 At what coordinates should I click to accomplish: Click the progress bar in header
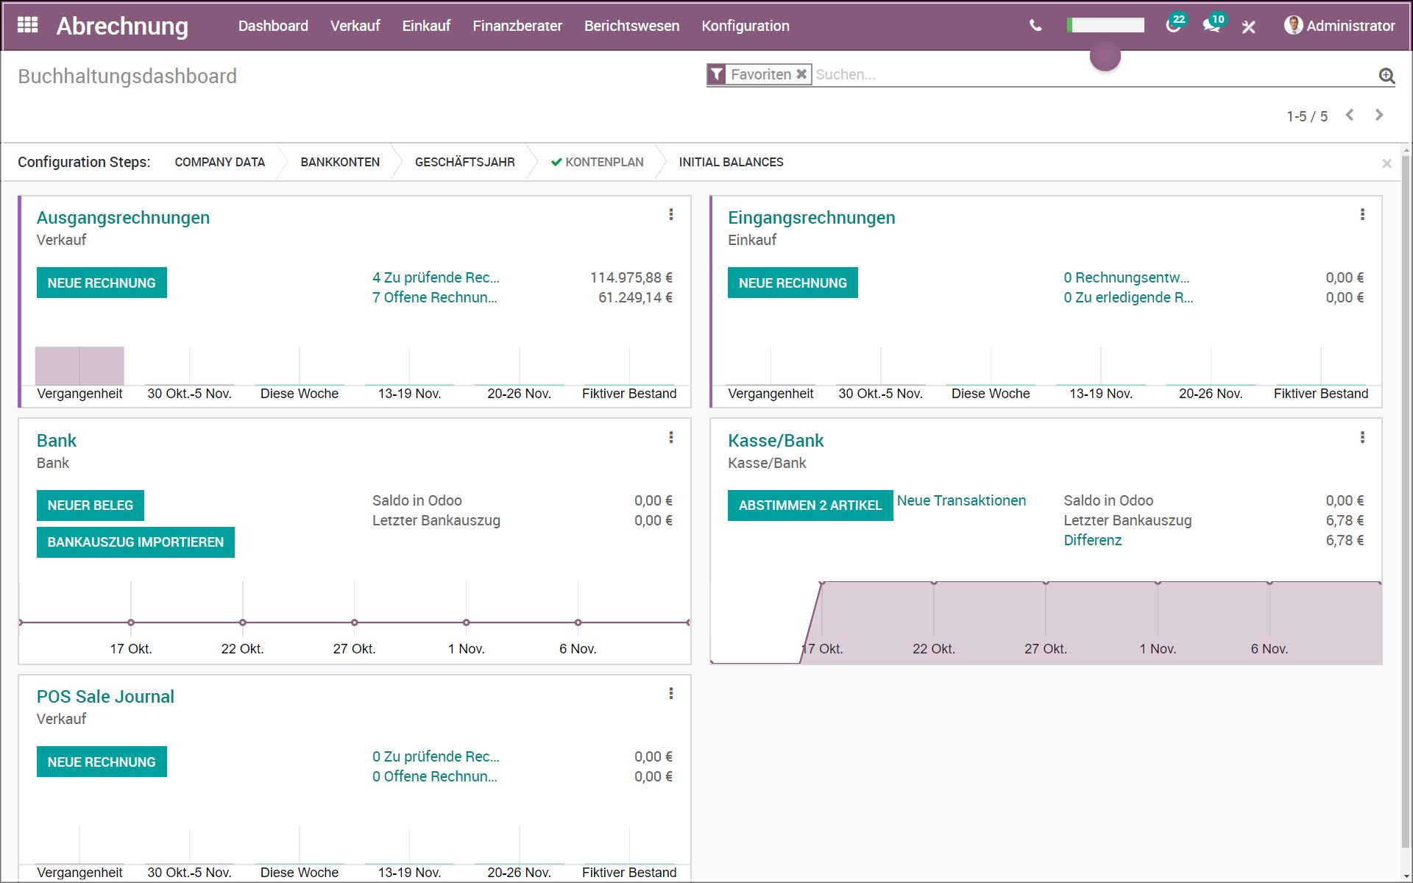click(x=1105, y=26)
